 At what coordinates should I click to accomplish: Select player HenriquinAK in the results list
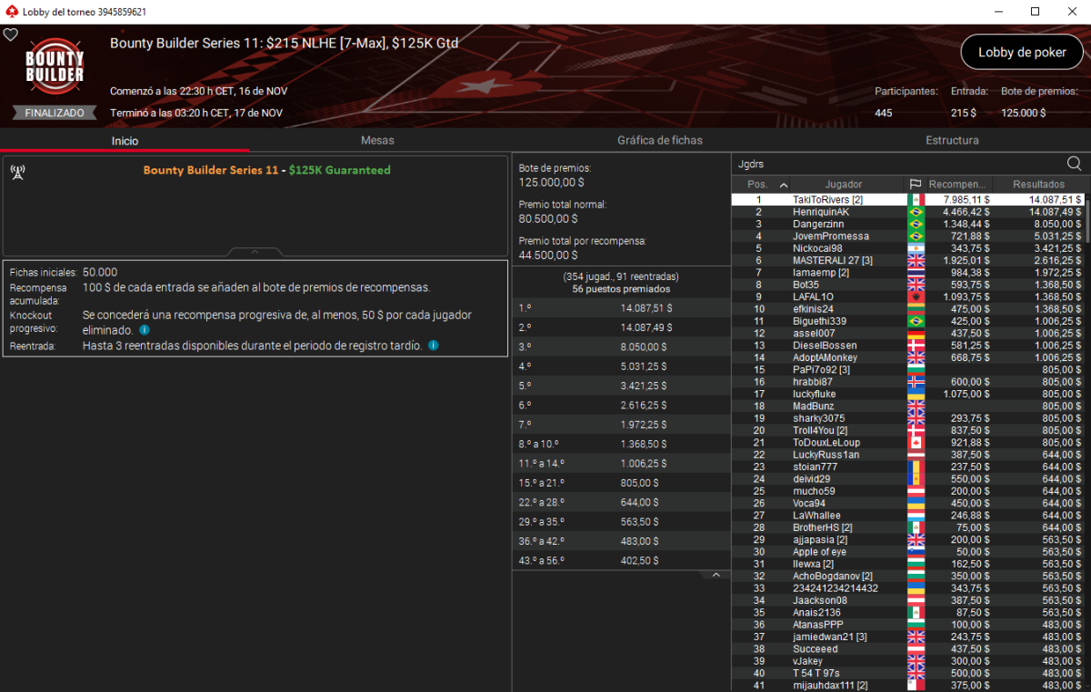(820, 212)
